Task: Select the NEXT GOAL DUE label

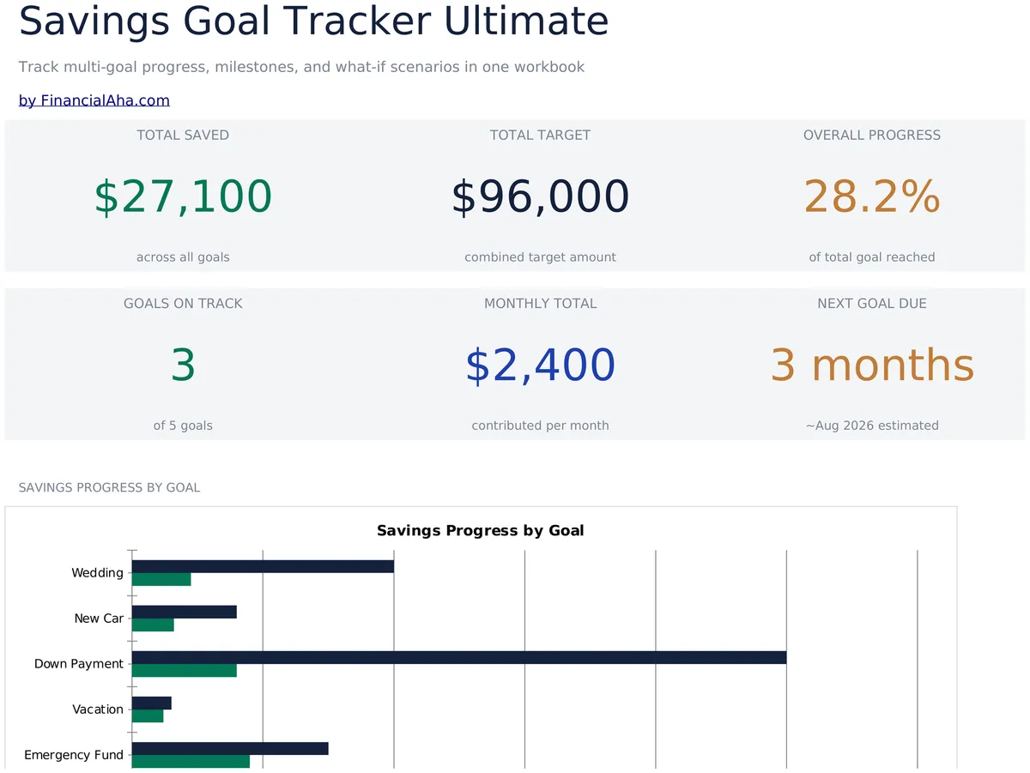Action: point(872,303)
